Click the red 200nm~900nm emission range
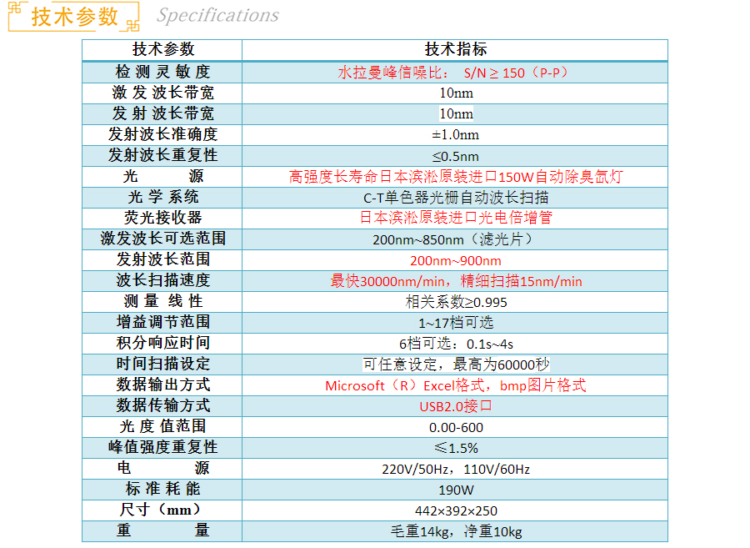Screen dimensions: 750x548 point(455,260)
